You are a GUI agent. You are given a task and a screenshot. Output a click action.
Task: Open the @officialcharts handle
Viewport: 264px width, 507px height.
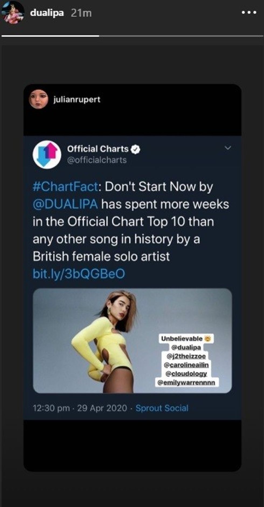coord(97,160)
